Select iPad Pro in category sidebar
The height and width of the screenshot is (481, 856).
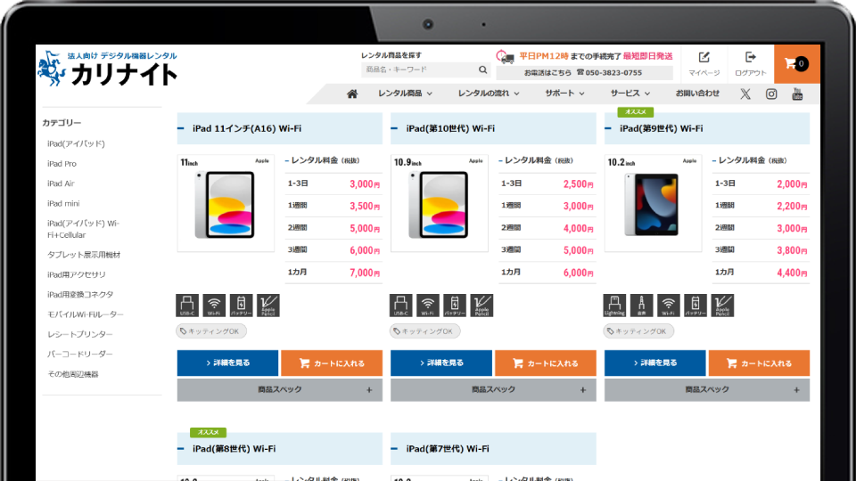(x=62, y=164)
